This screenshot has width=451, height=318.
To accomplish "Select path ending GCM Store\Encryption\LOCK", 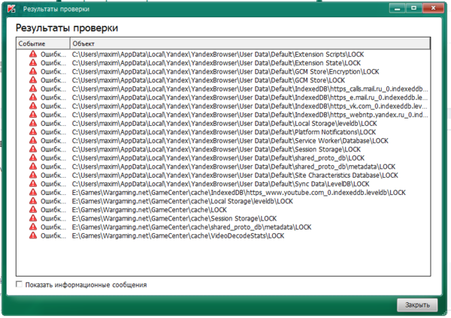I will (225, 71).
